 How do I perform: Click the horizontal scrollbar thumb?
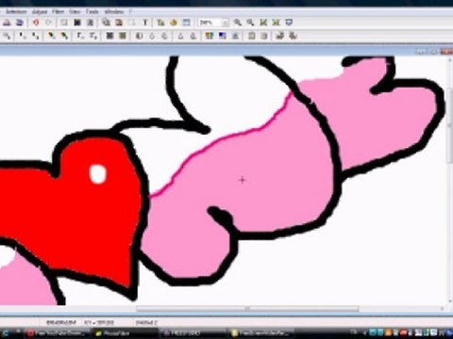247,309
